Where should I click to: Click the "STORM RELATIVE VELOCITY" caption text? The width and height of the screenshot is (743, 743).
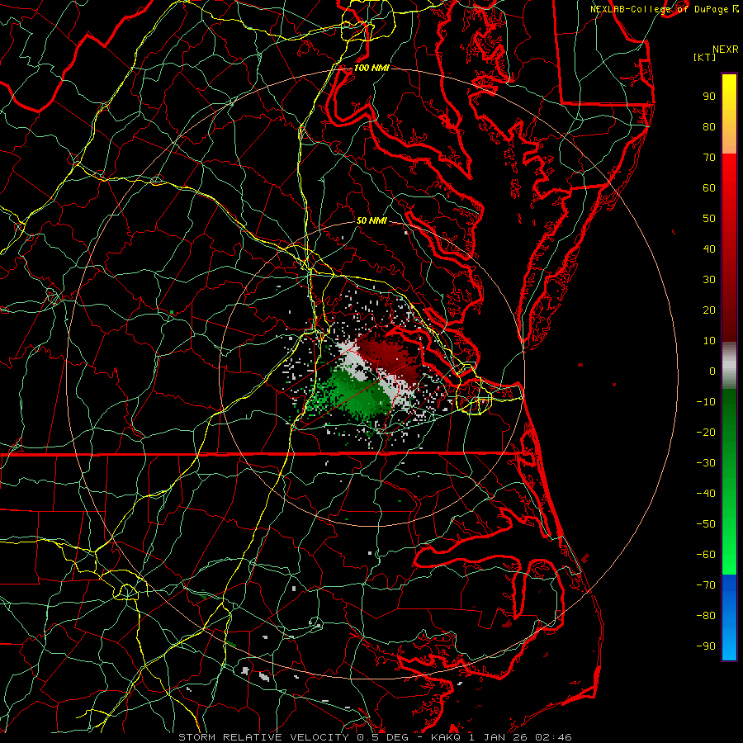click(263, 737)
